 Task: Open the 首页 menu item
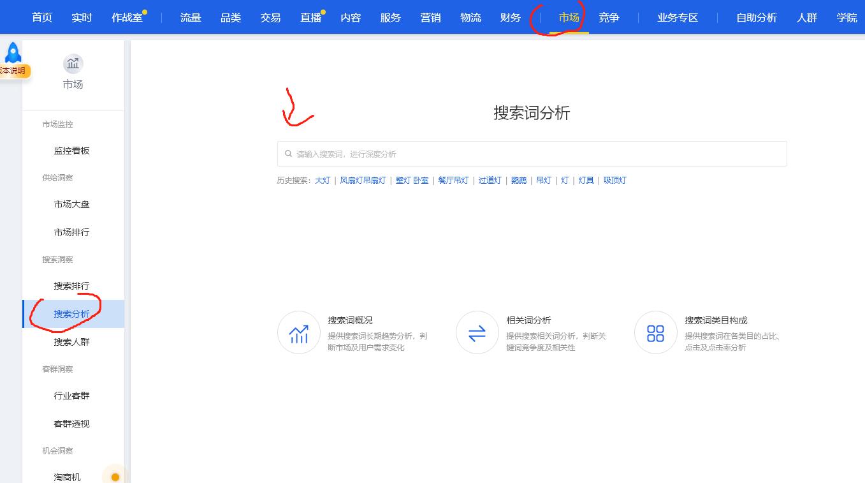pos(41,17)
